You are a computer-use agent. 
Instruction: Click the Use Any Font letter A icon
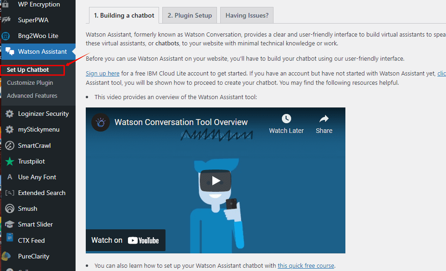point(10,177)
